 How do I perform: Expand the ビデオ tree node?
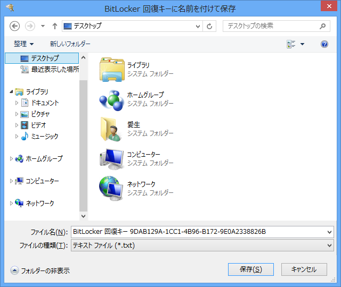(17, 125)
